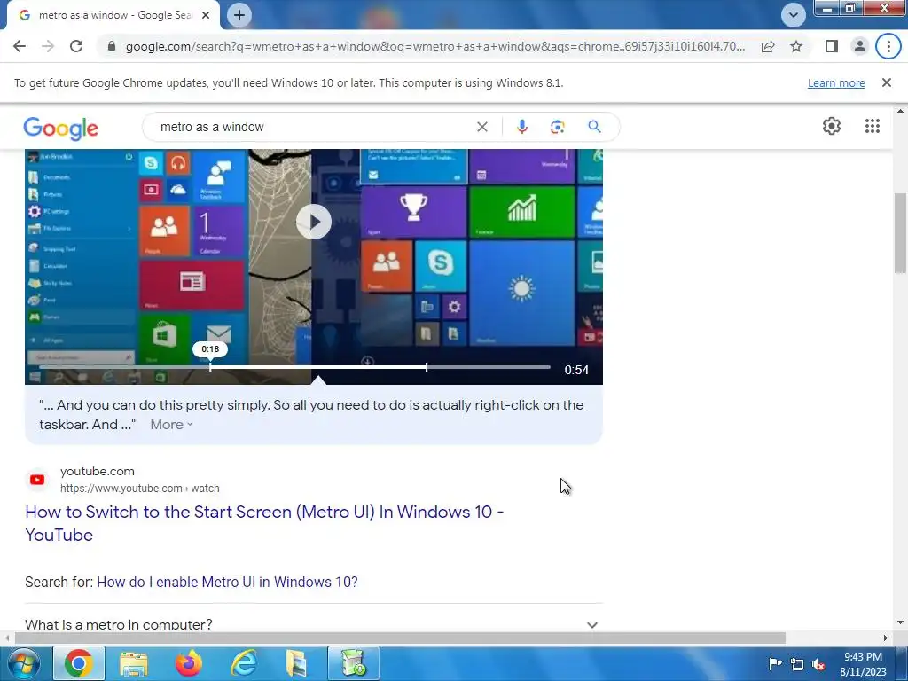
Task: Open File Explorer from the taskbar
Action: (x=134, y=663)
